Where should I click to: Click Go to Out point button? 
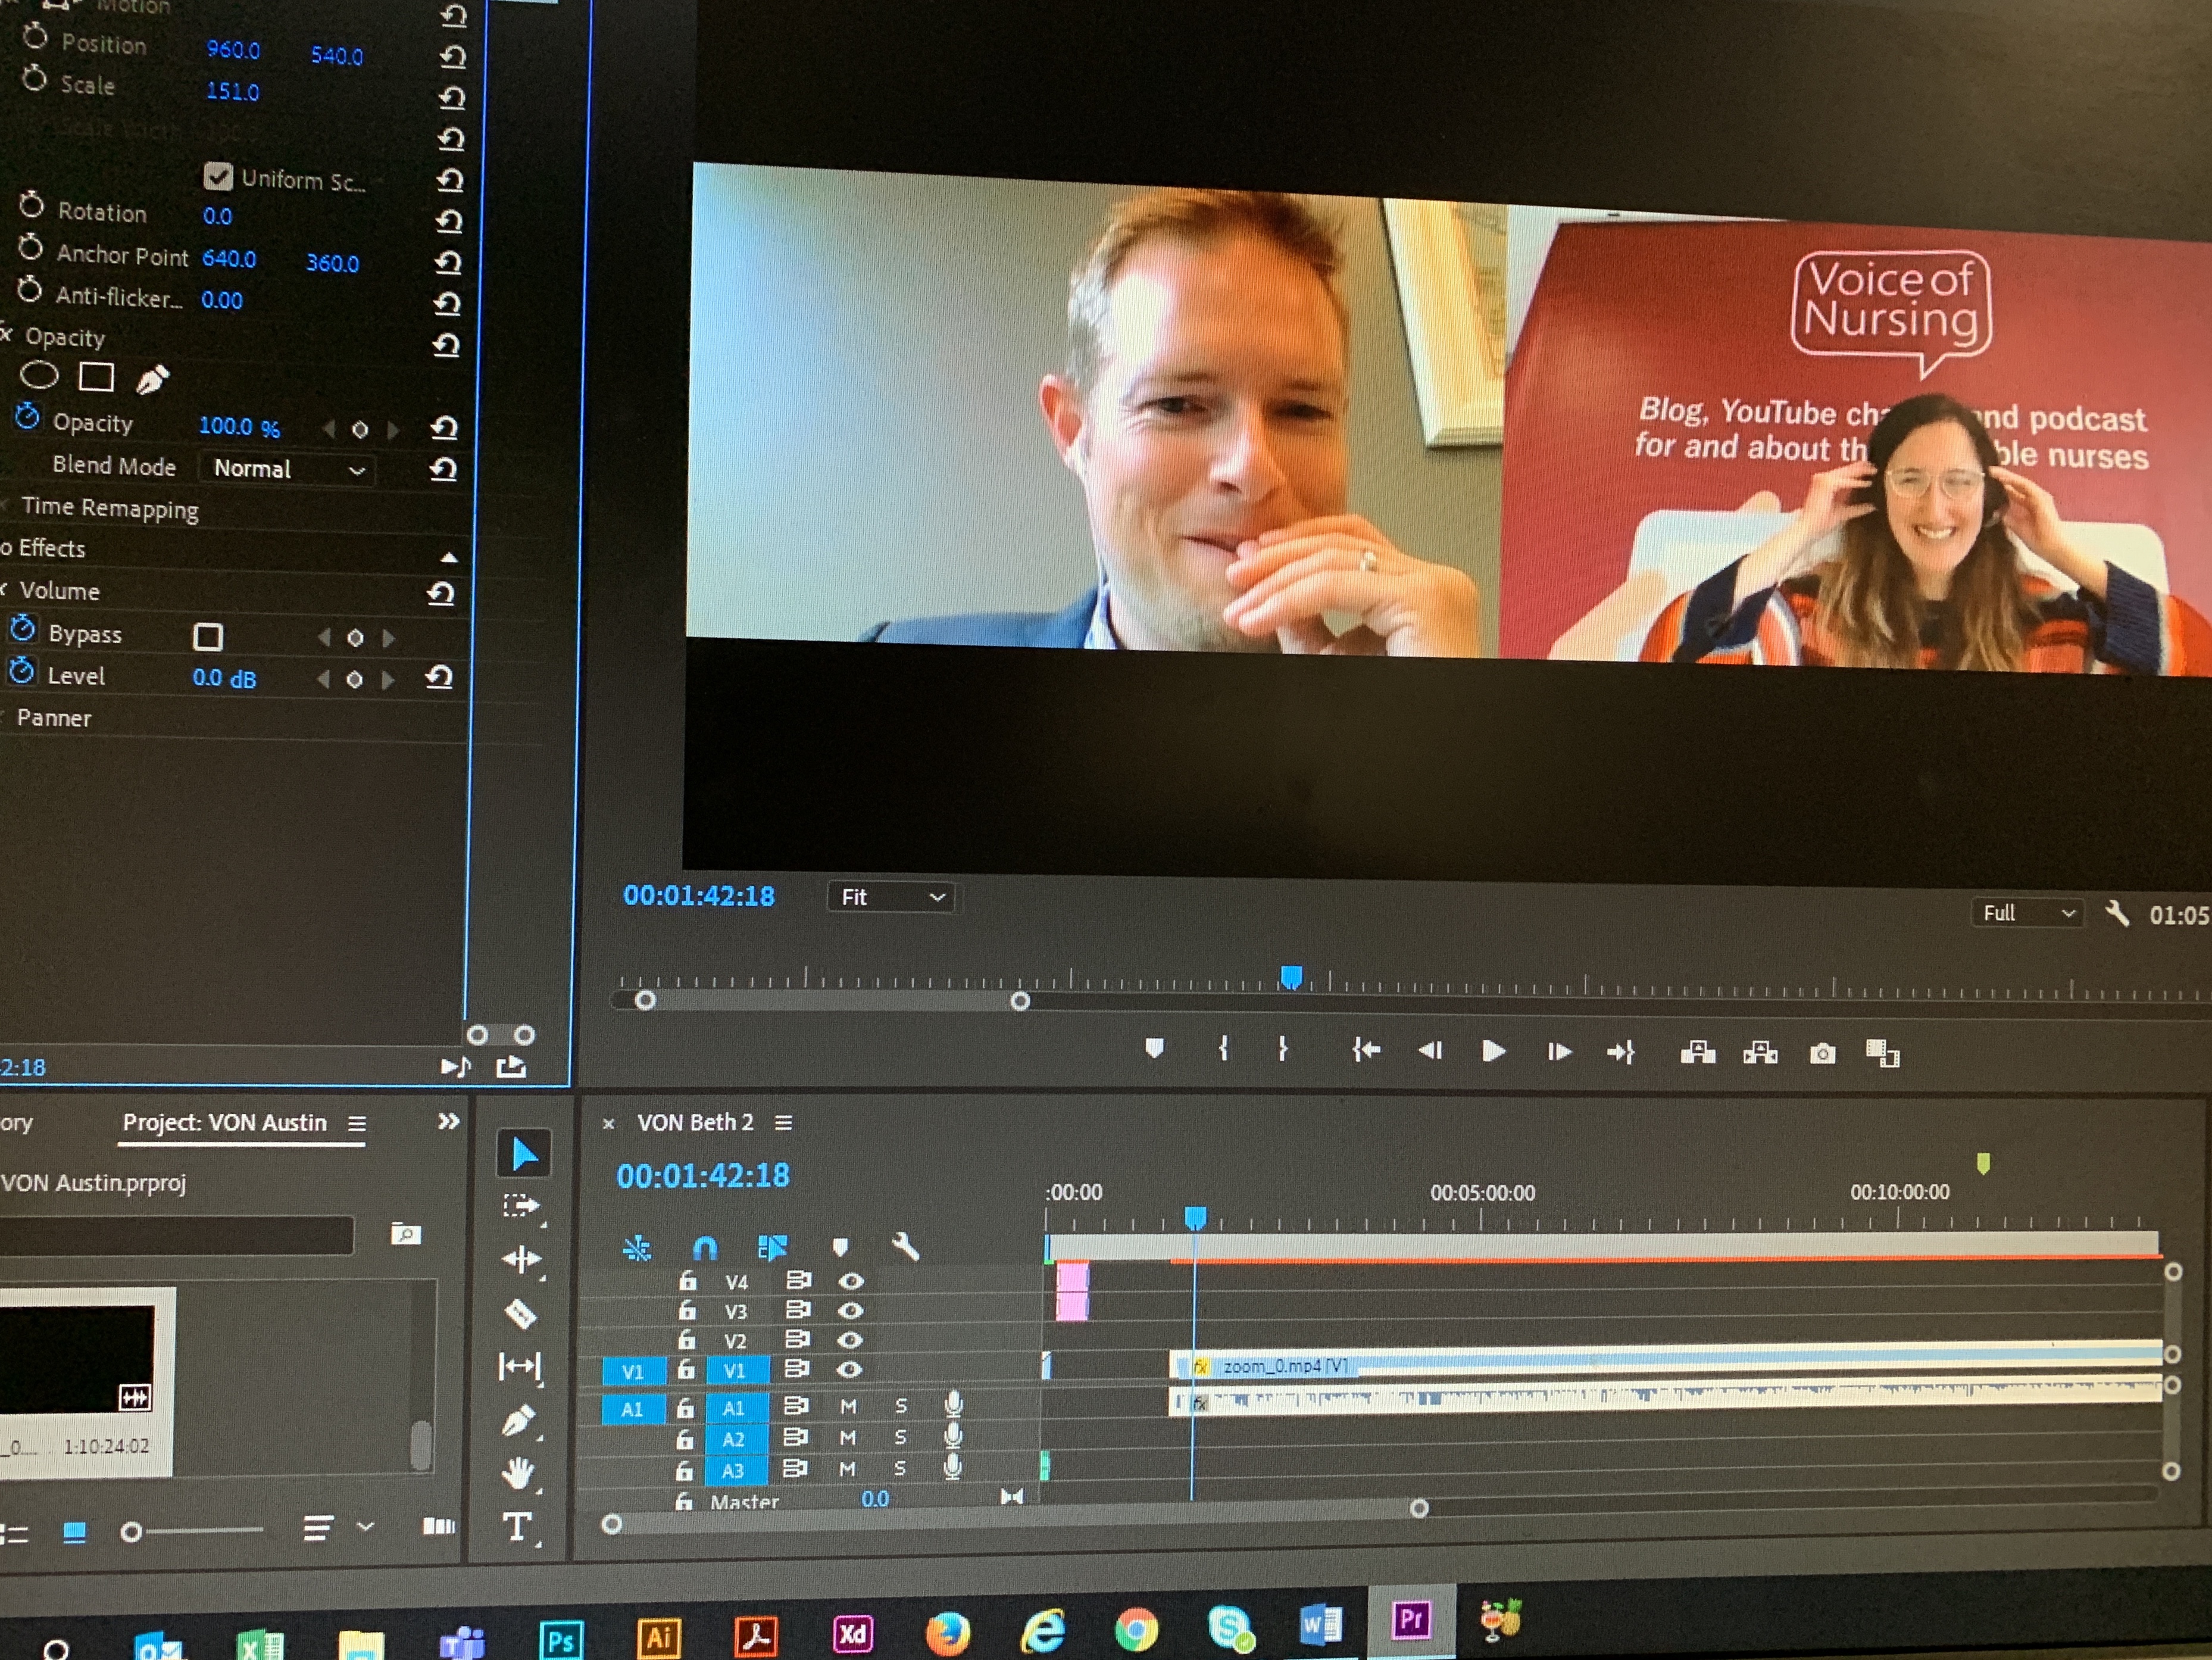1621,1052
